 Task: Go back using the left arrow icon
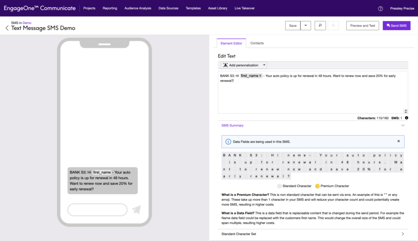pos(7,28)
